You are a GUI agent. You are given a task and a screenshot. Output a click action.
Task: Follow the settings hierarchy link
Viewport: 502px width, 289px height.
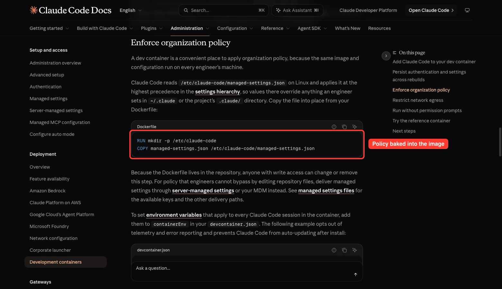point(218,92)
